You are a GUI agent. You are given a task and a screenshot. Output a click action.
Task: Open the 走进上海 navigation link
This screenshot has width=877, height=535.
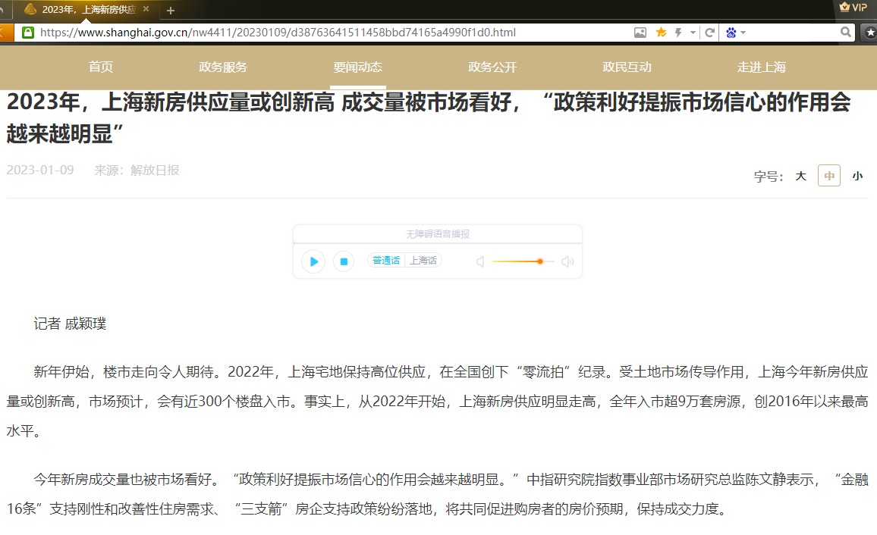(761, 67)
